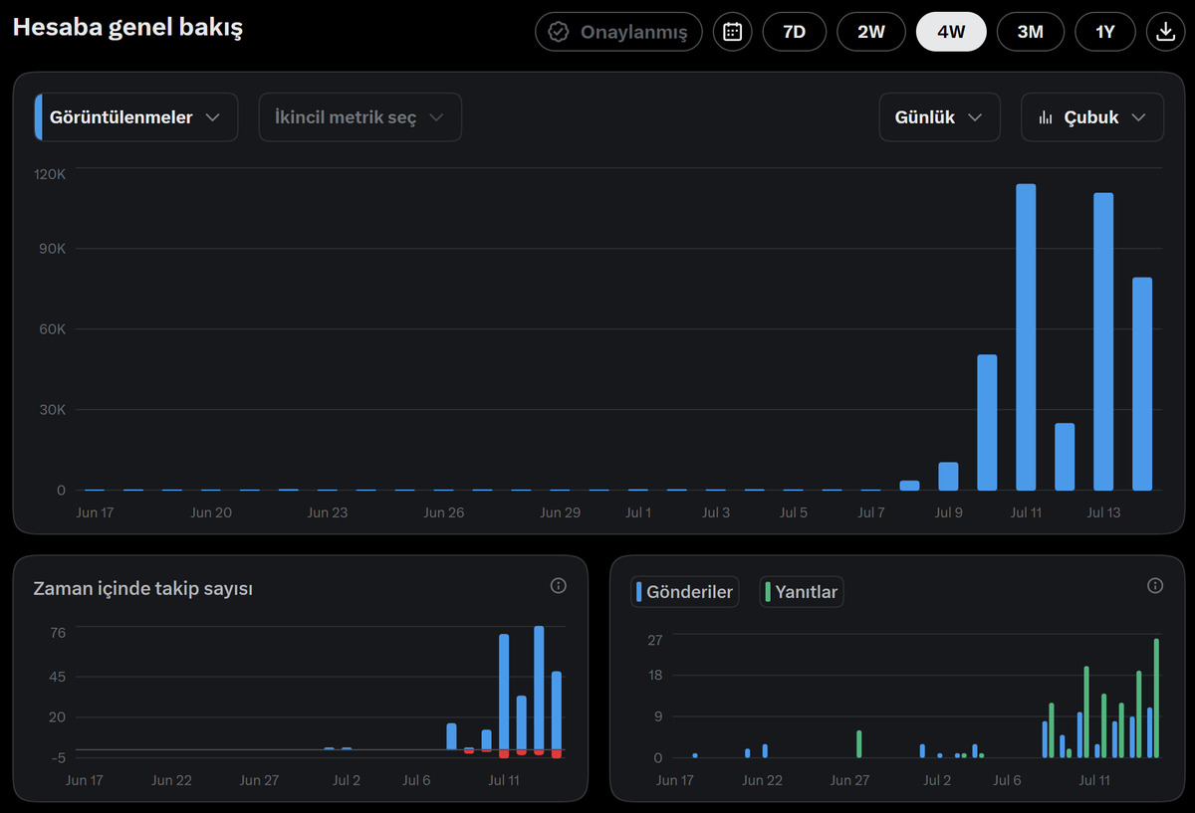Click the 76 label on follower chart
This screenshot has width=1195, height=813.
58,633
